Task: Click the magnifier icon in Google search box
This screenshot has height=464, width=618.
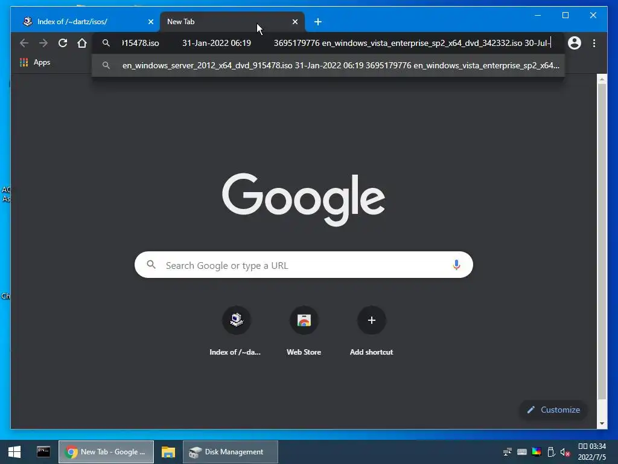Action: [x=151, y=265]
